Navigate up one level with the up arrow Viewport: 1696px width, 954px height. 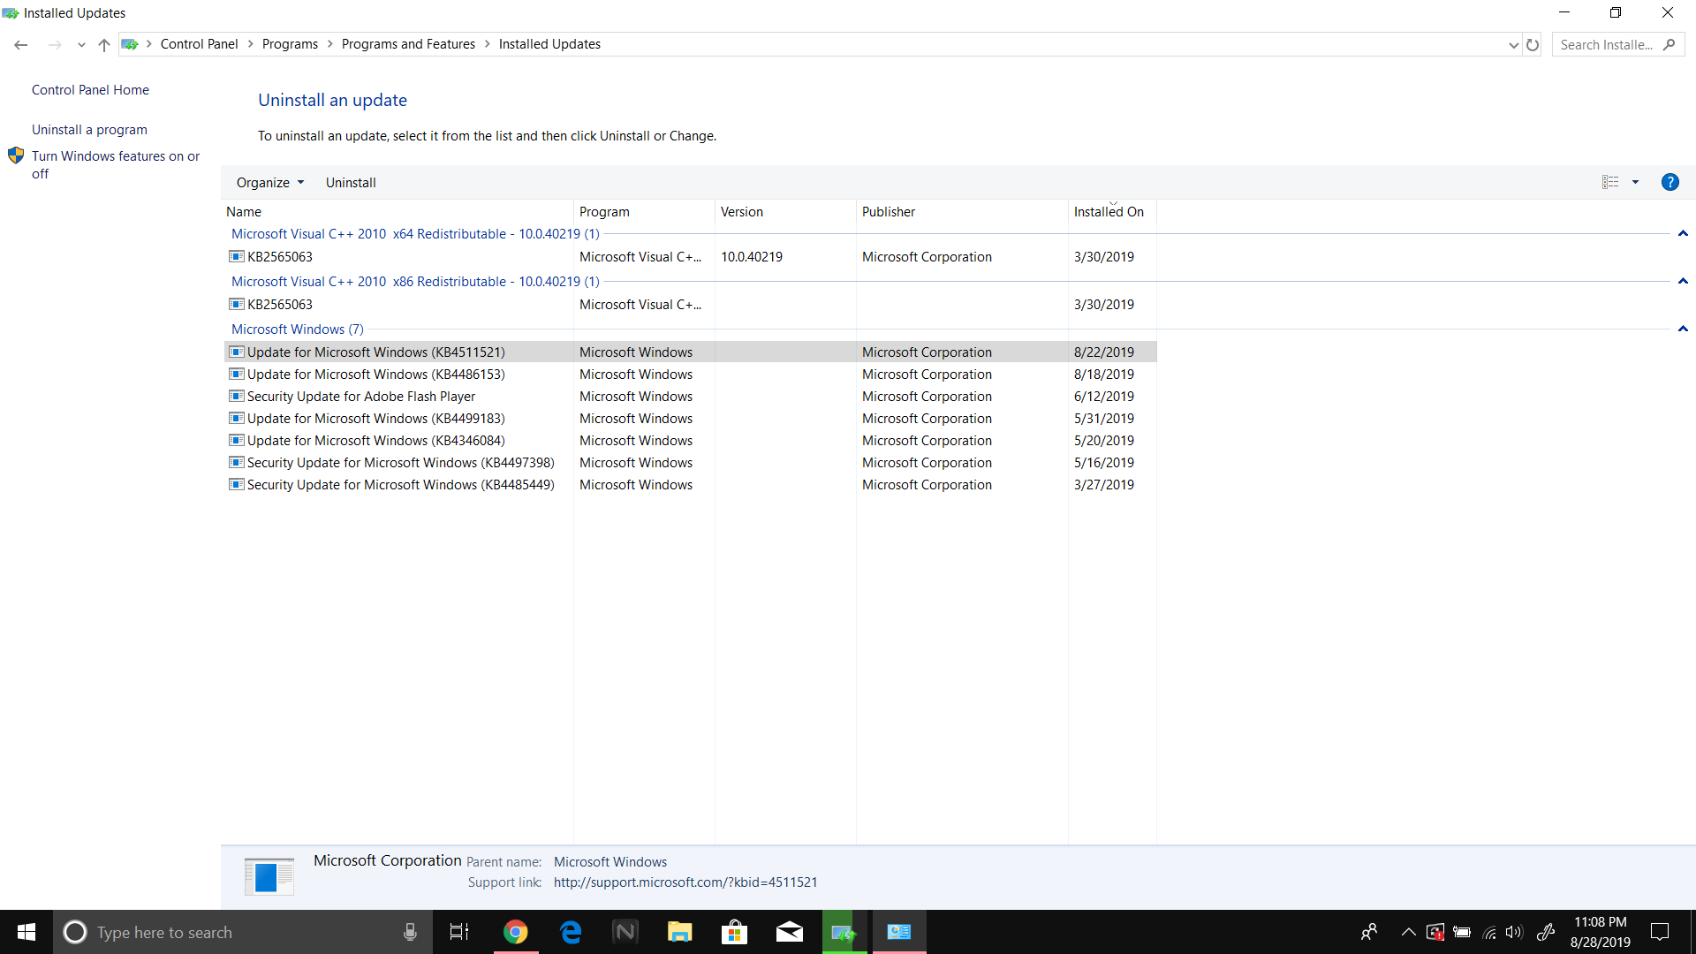coord(103,44)
